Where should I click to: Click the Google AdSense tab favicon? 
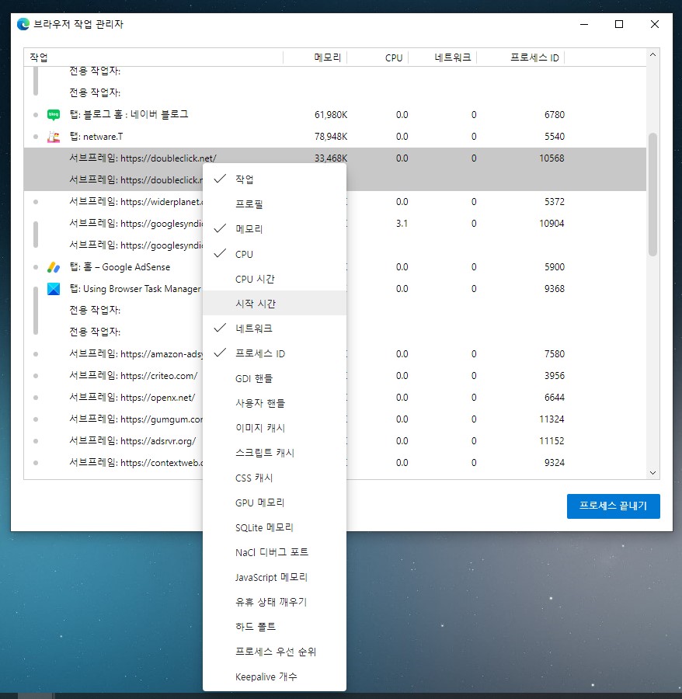(x=54, y=267)
